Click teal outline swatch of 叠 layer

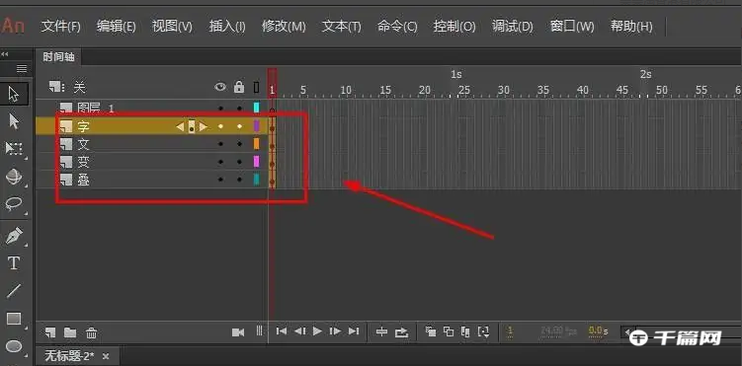coord(257,180)
